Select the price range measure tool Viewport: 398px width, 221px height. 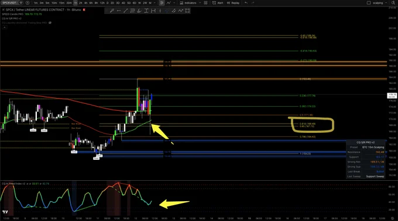[146, 10]
